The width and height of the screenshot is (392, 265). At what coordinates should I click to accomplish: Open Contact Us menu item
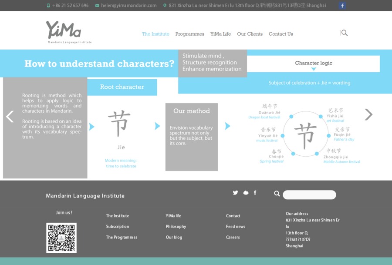[281, 34]
